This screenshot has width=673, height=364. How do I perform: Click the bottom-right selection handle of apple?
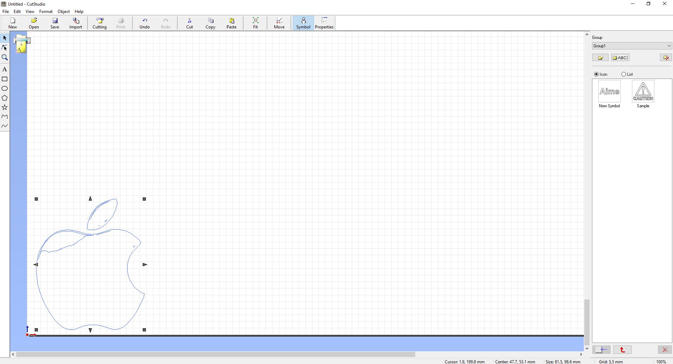144,330
